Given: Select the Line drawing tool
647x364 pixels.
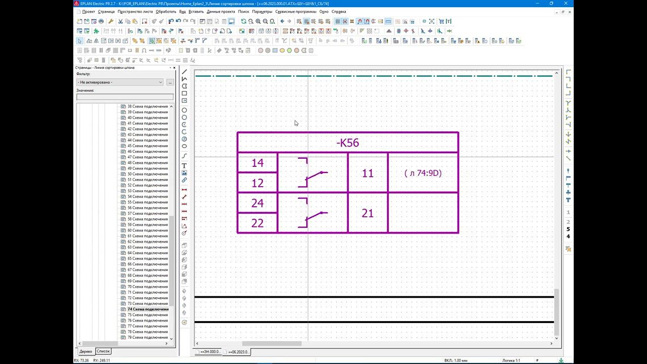Looking at the screenshot, I should coord(184,72).
